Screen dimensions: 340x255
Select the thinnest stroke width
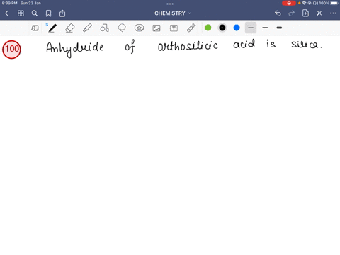coord(251,28)
